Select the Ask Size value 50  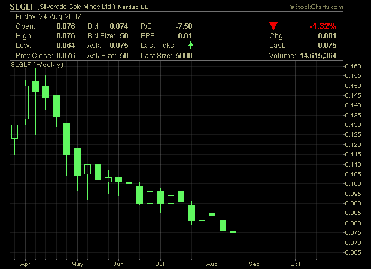pyautogui.click(x=124, y=55)
